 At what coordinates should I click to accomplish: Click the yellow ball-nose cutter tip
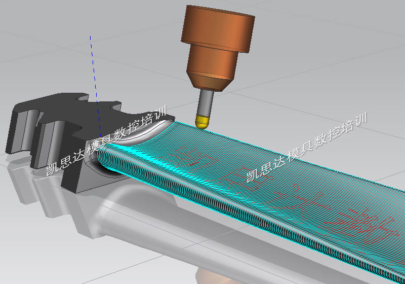(x=203, y=122)
